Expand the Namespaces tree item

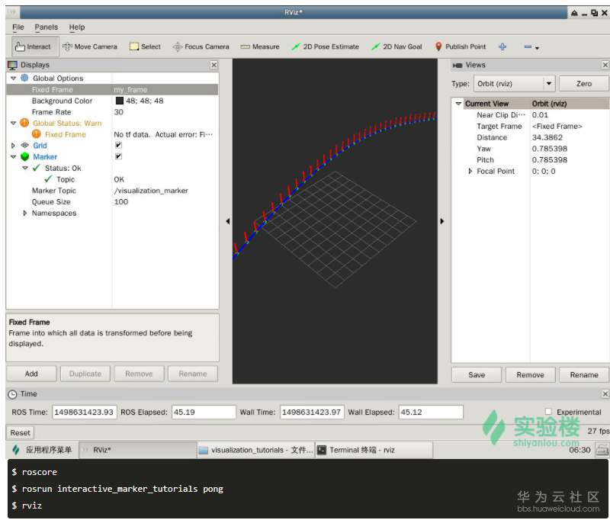(x=25, y=213)
